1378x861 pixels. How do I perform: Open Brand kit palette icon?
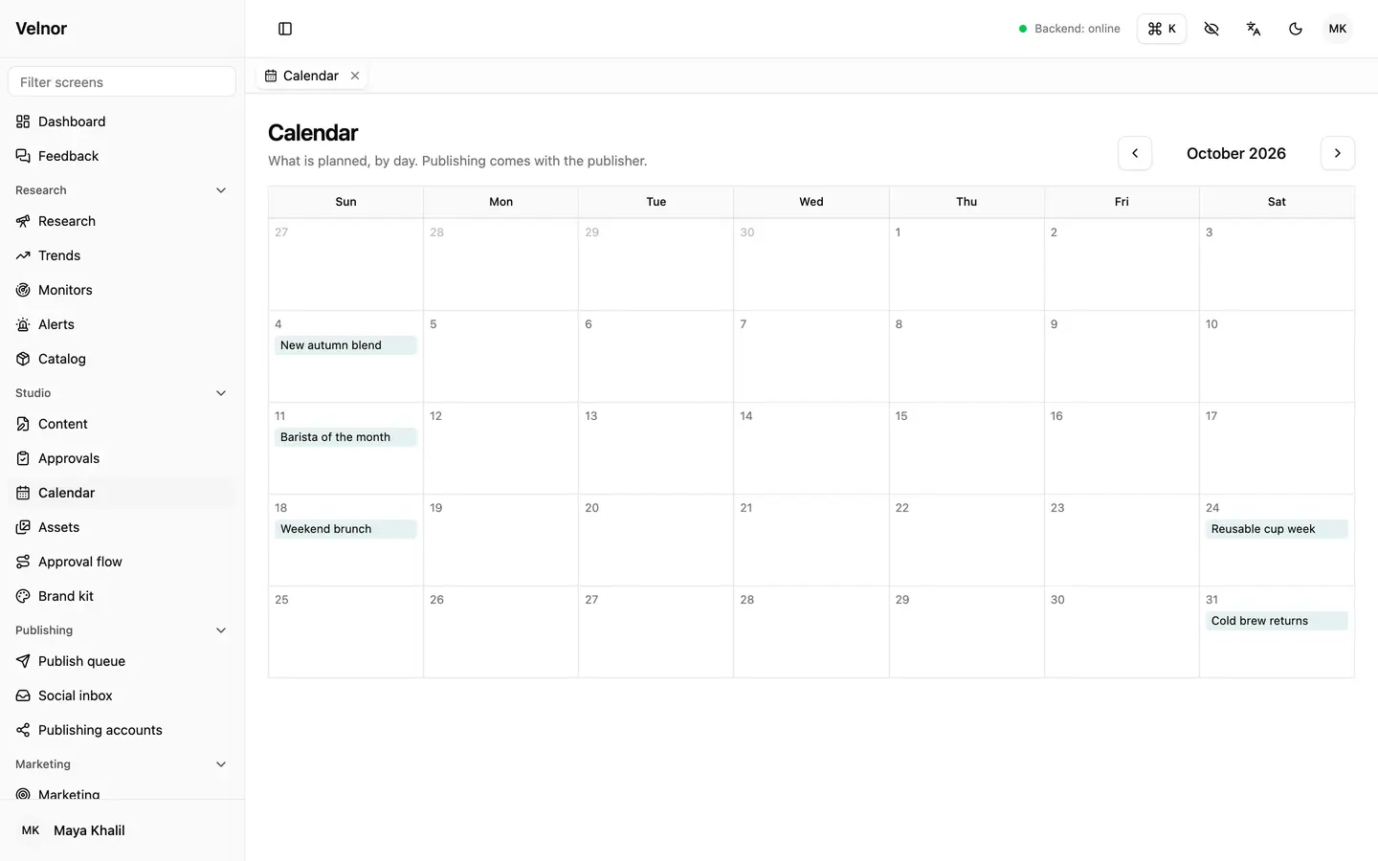pos(23,596)
